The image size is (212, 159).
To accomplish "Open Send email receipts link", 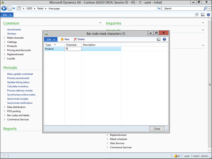I will 18,99.
